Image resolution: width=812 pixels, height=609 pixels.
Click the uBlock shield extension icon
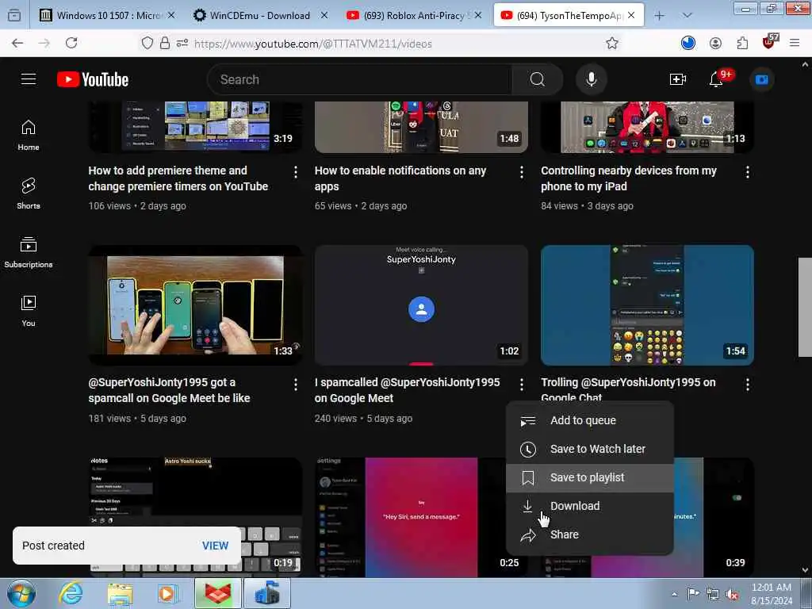769,43
